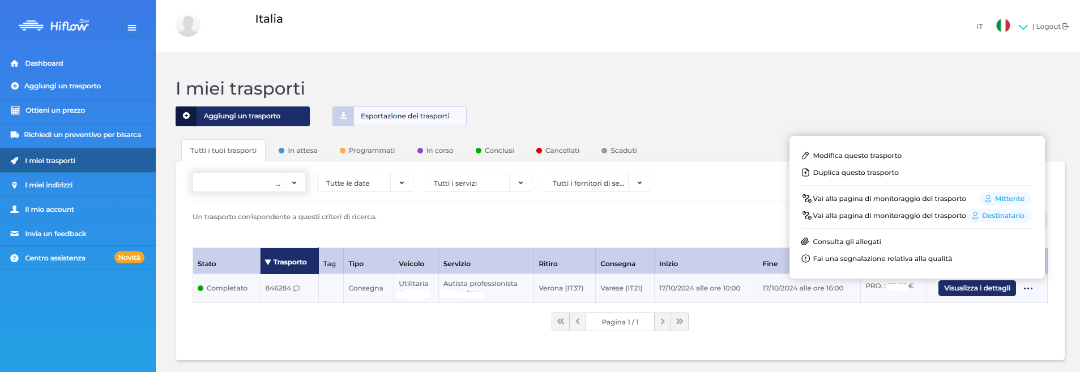Go to first page with double-left arrow

click(x=561, y=322)
